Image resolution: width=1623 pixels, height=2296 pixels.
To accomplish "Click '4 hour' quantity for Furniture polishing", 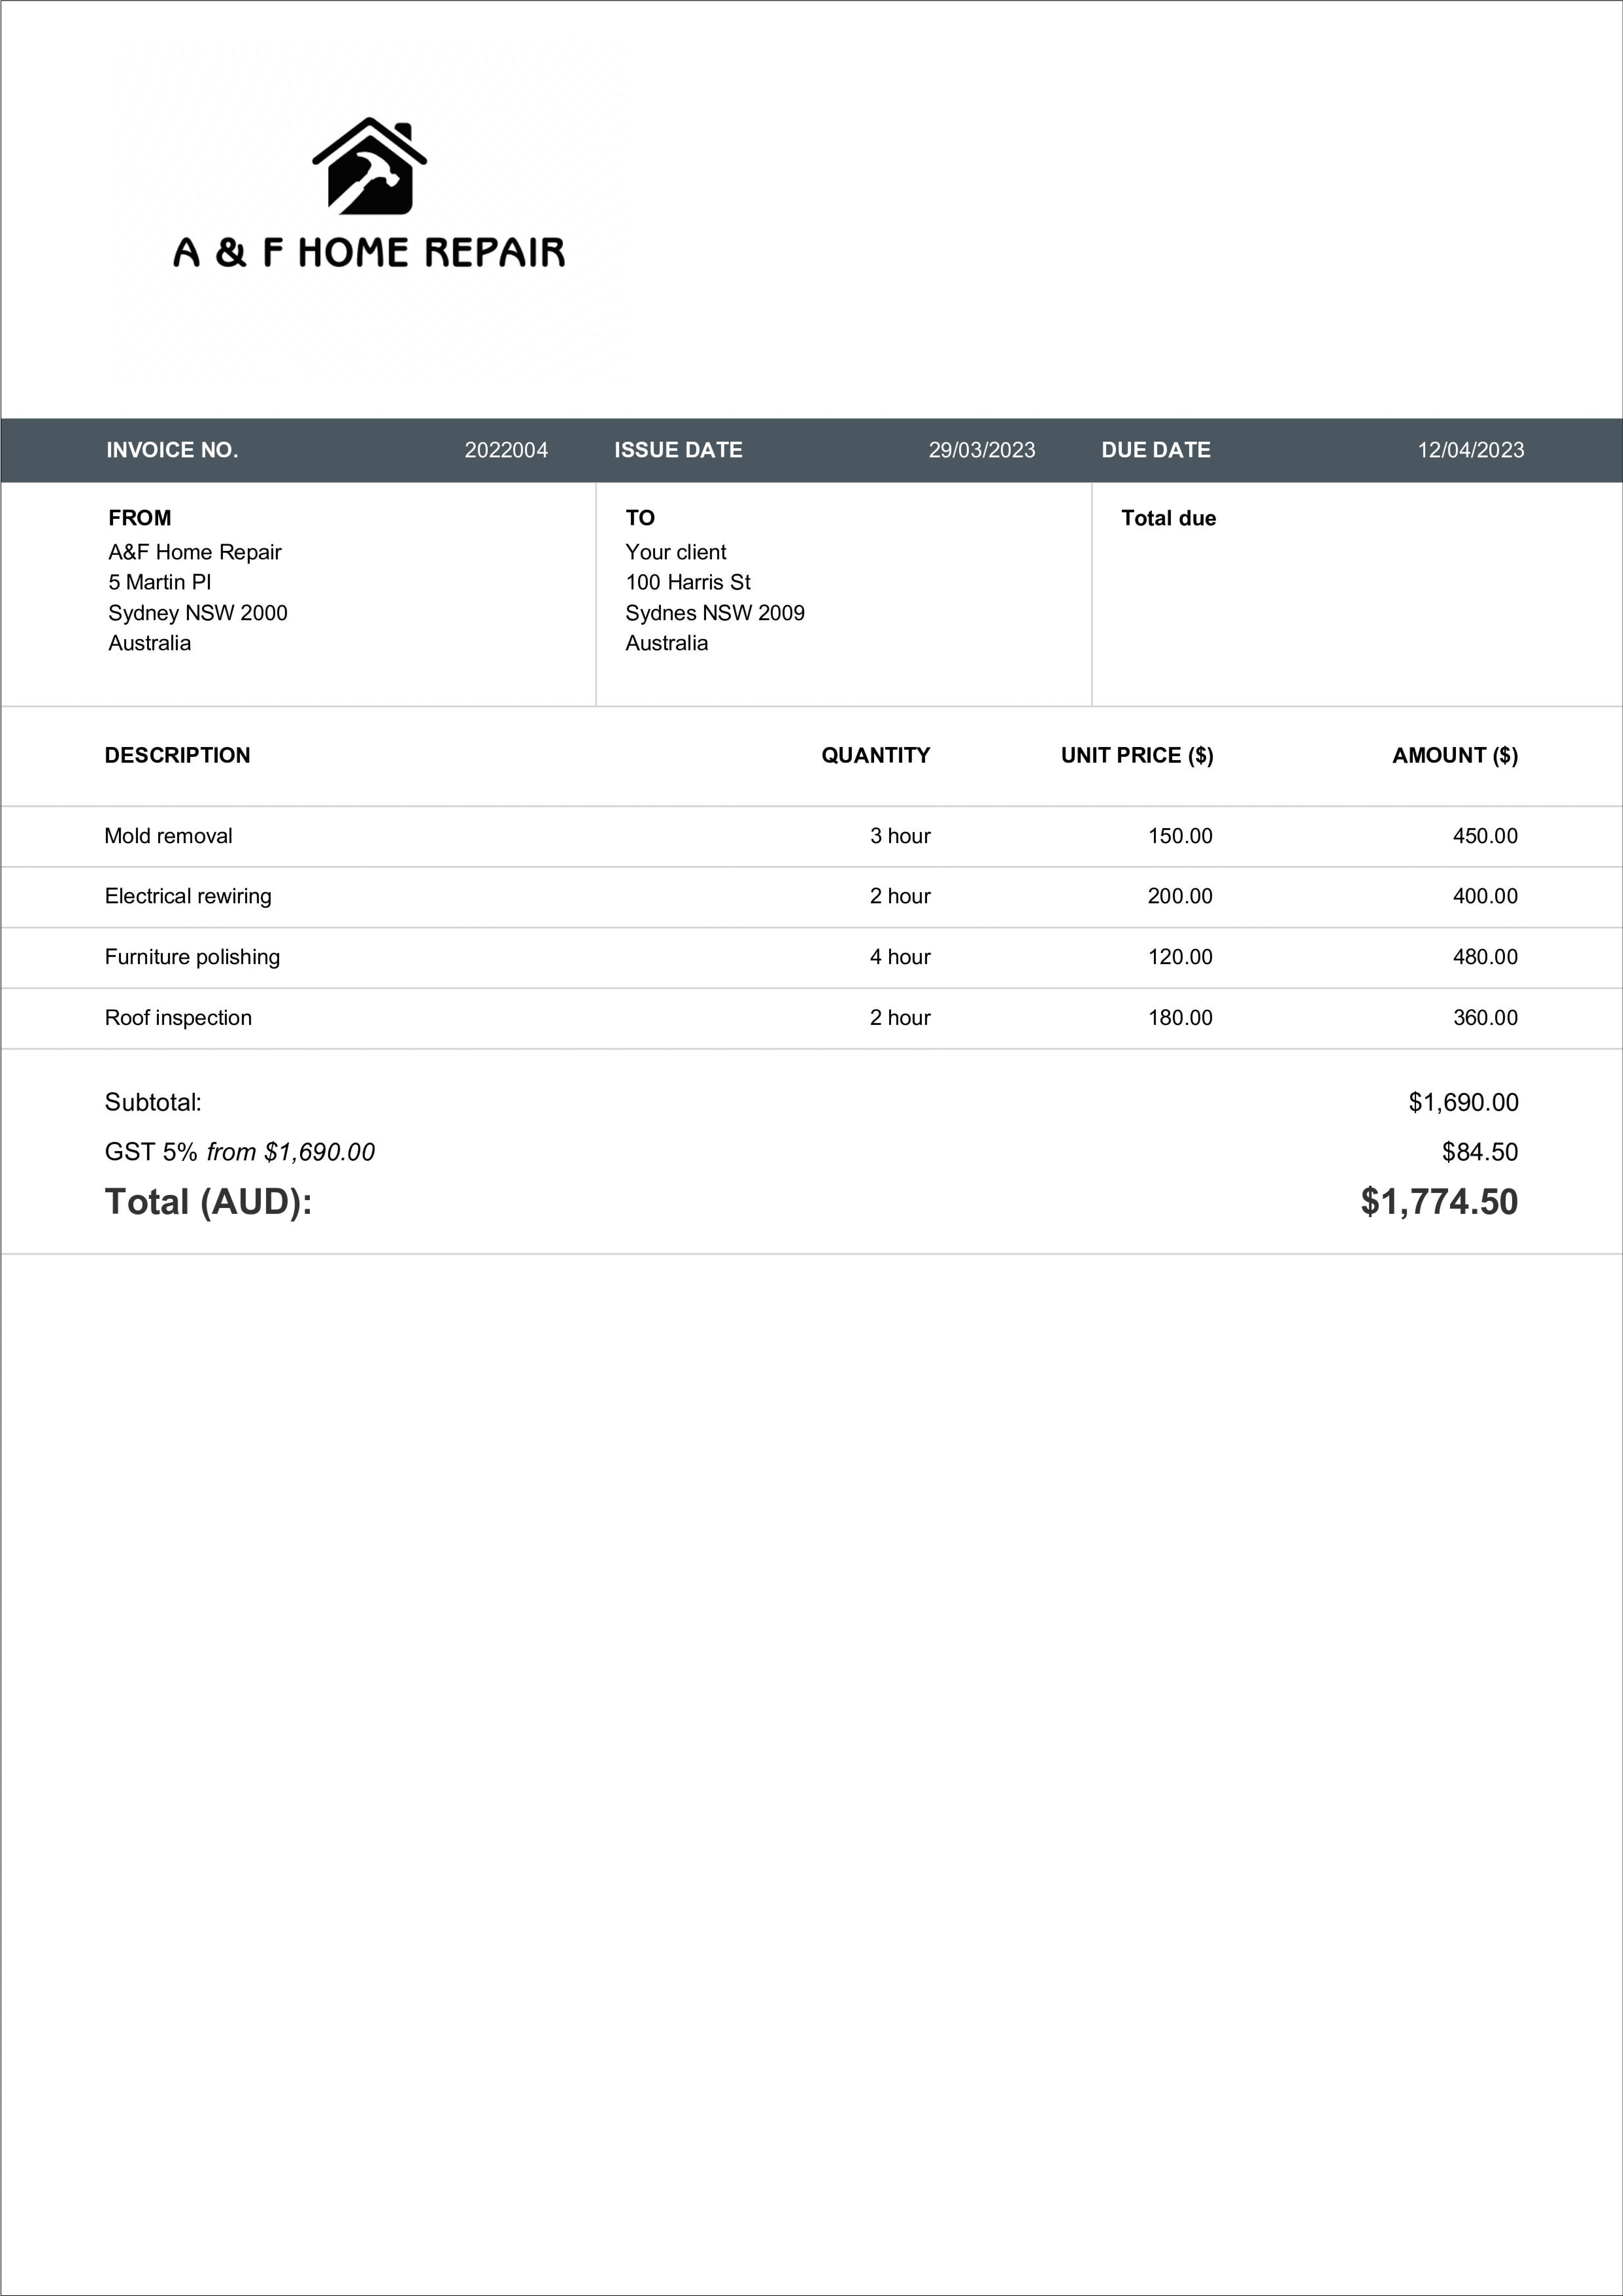I will point(900,957).
